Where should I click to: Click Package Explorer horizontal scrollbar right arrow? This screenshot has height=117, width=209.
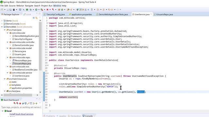tap(37, 95)
